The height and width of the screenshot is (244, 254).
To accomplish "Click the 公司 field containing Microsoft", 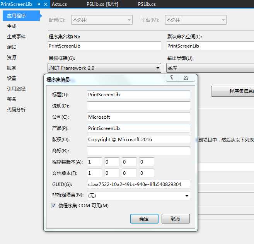I will 138,117.
